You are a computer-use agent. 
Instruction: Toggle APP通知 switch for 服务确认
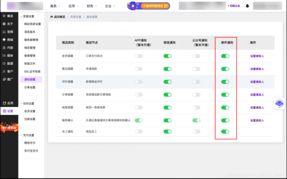[x=139, y=120]
